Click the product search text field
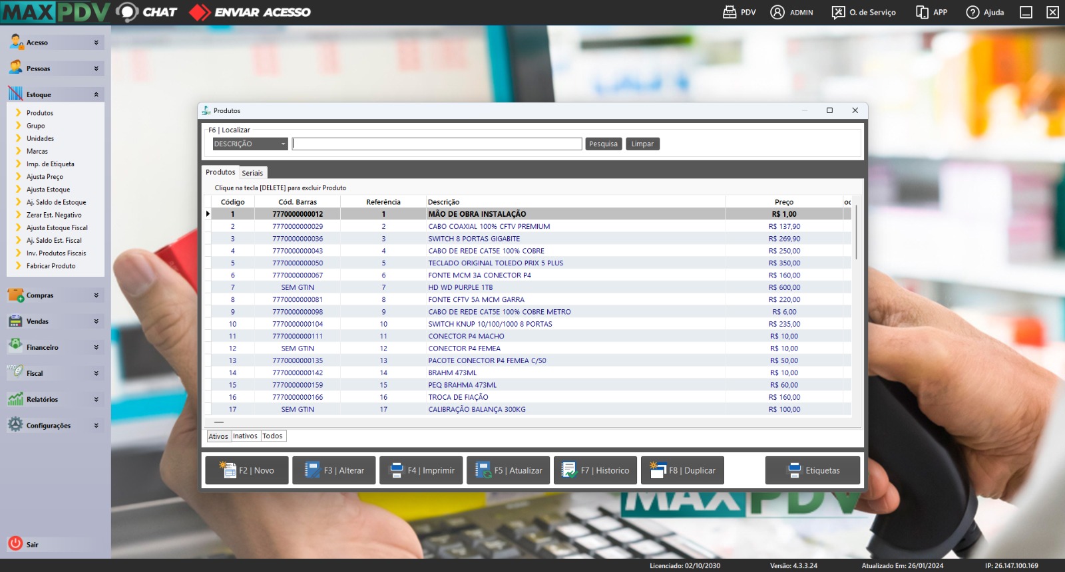This screenshot has height=572, width=1065. 437,144
